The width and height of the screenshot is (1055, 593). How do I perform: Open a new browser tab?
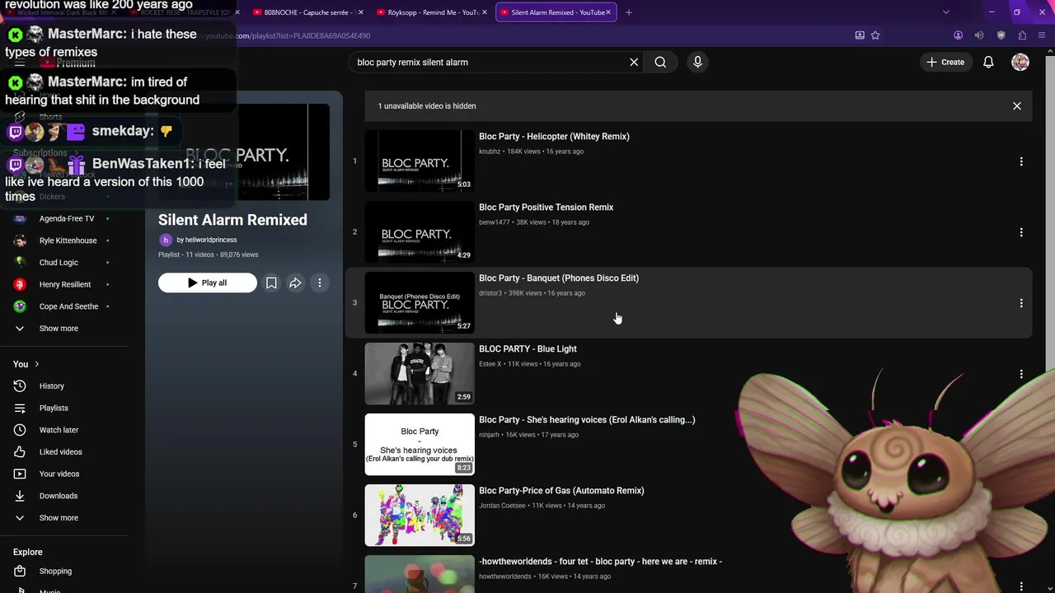tap(629, 12)
